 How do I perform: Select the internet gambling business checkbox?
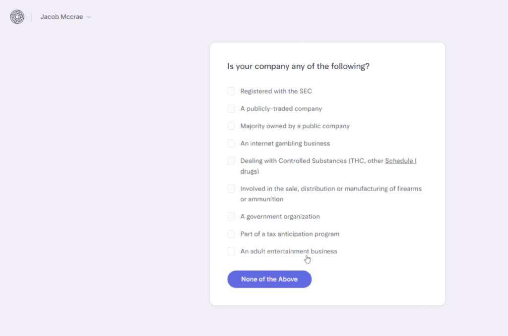231,144
